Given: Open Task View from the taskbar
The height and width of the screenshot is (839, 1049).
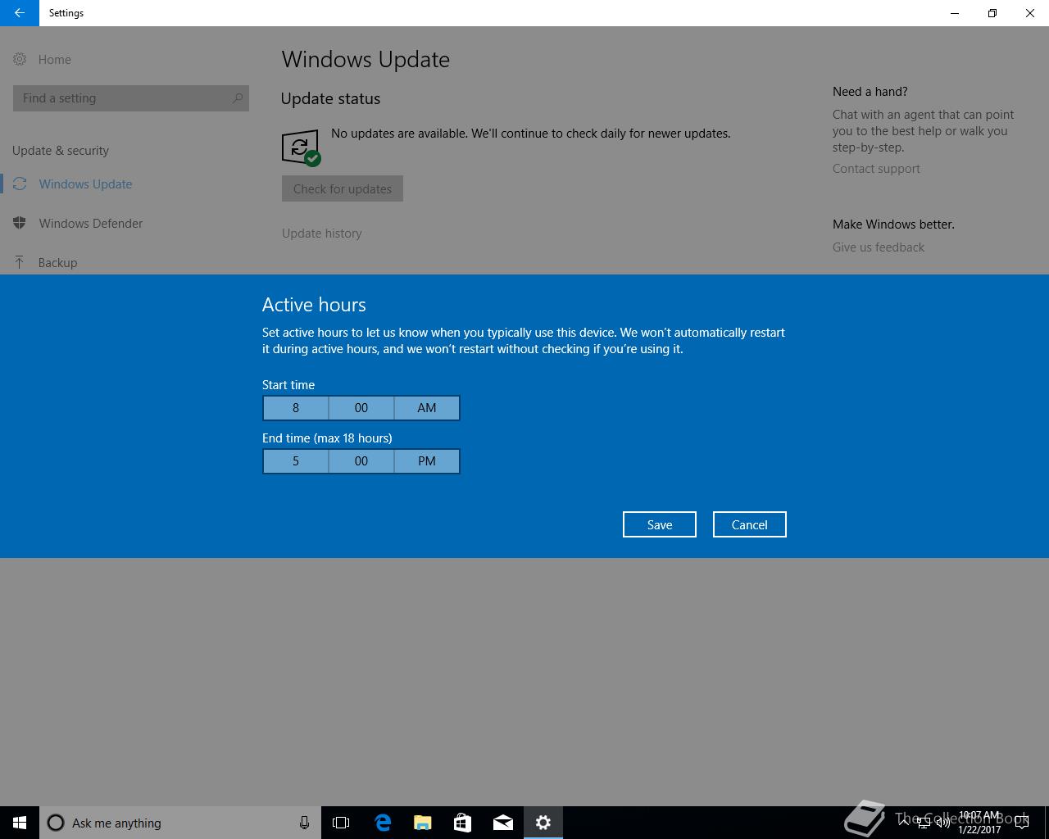Looking at the screenshot, I should pyautogui.click(x=341, y=823).
